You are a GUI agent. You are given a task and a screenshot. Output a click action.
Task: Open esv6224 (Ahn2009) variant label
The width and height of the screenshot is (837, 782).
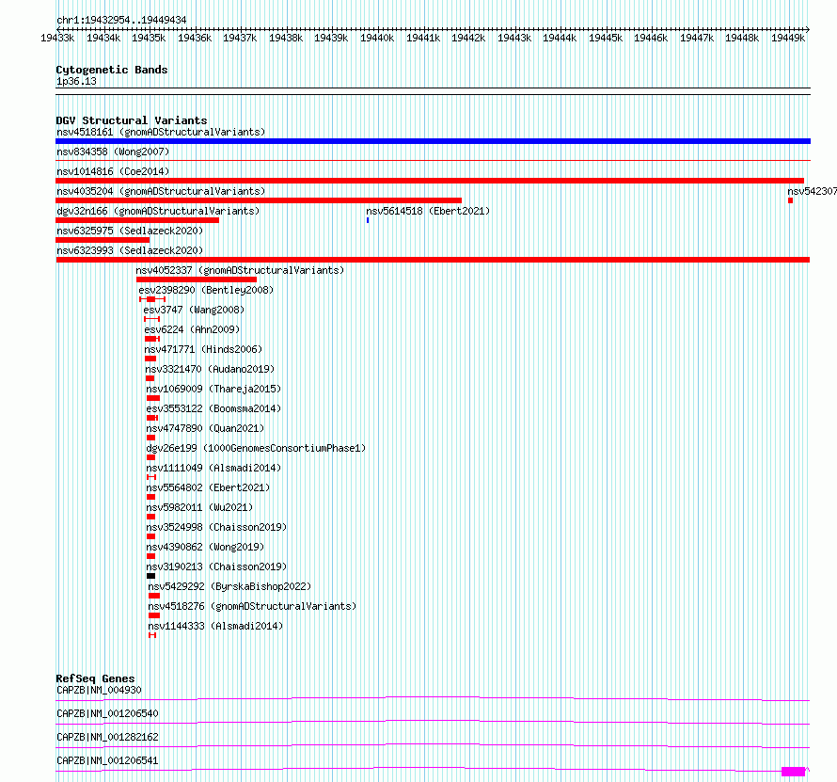tap(192, 329)
